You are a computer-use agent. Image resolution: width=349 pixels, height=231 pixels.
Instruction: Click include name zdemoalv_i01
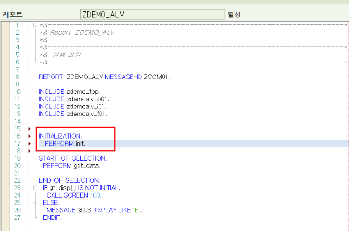click(x=85, y=107)
